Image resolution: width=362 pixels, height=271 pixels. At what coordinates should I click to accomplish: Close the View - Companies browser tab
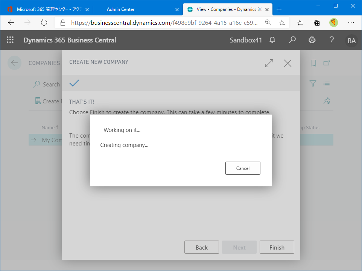[267, 9]
